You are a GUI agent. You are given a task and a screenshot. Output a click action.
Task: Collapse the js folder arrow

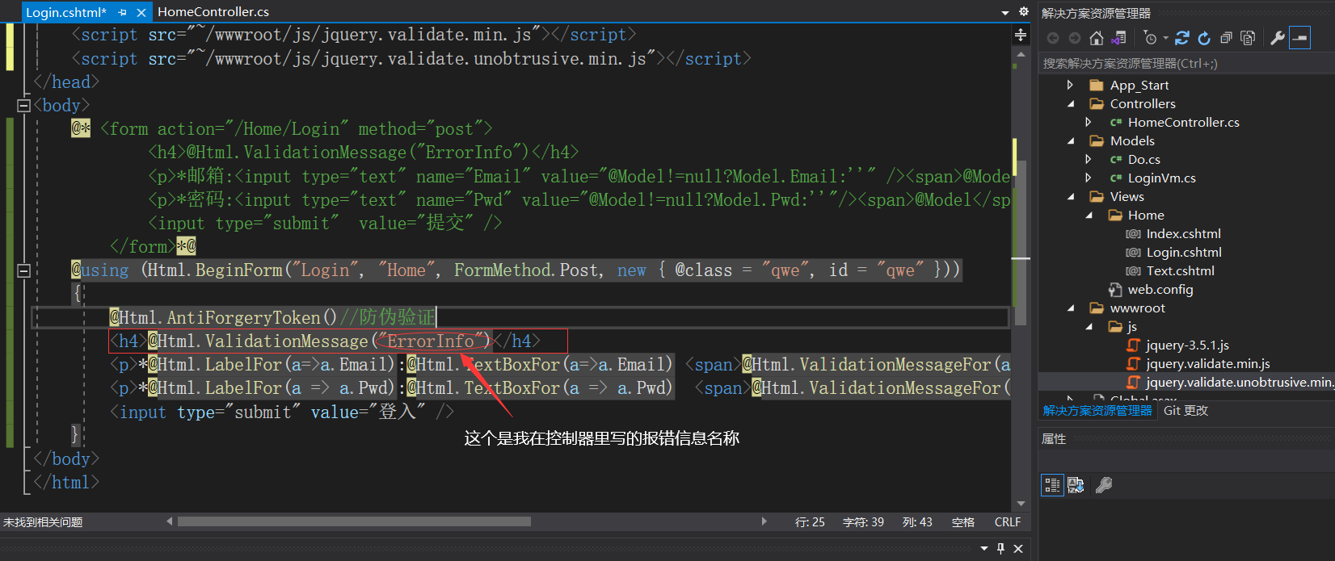coord(1089,326)
